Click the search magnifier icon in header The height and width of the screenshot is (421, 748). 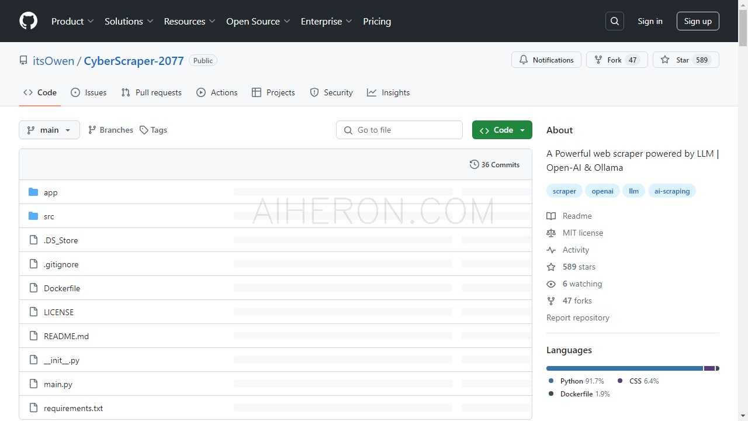point(615,21)
